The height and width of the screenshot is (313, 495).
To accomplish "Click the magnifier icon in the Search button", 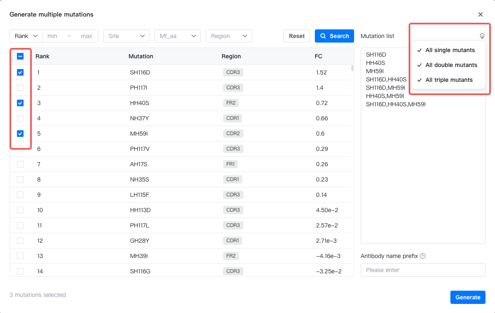I will 324,36.
